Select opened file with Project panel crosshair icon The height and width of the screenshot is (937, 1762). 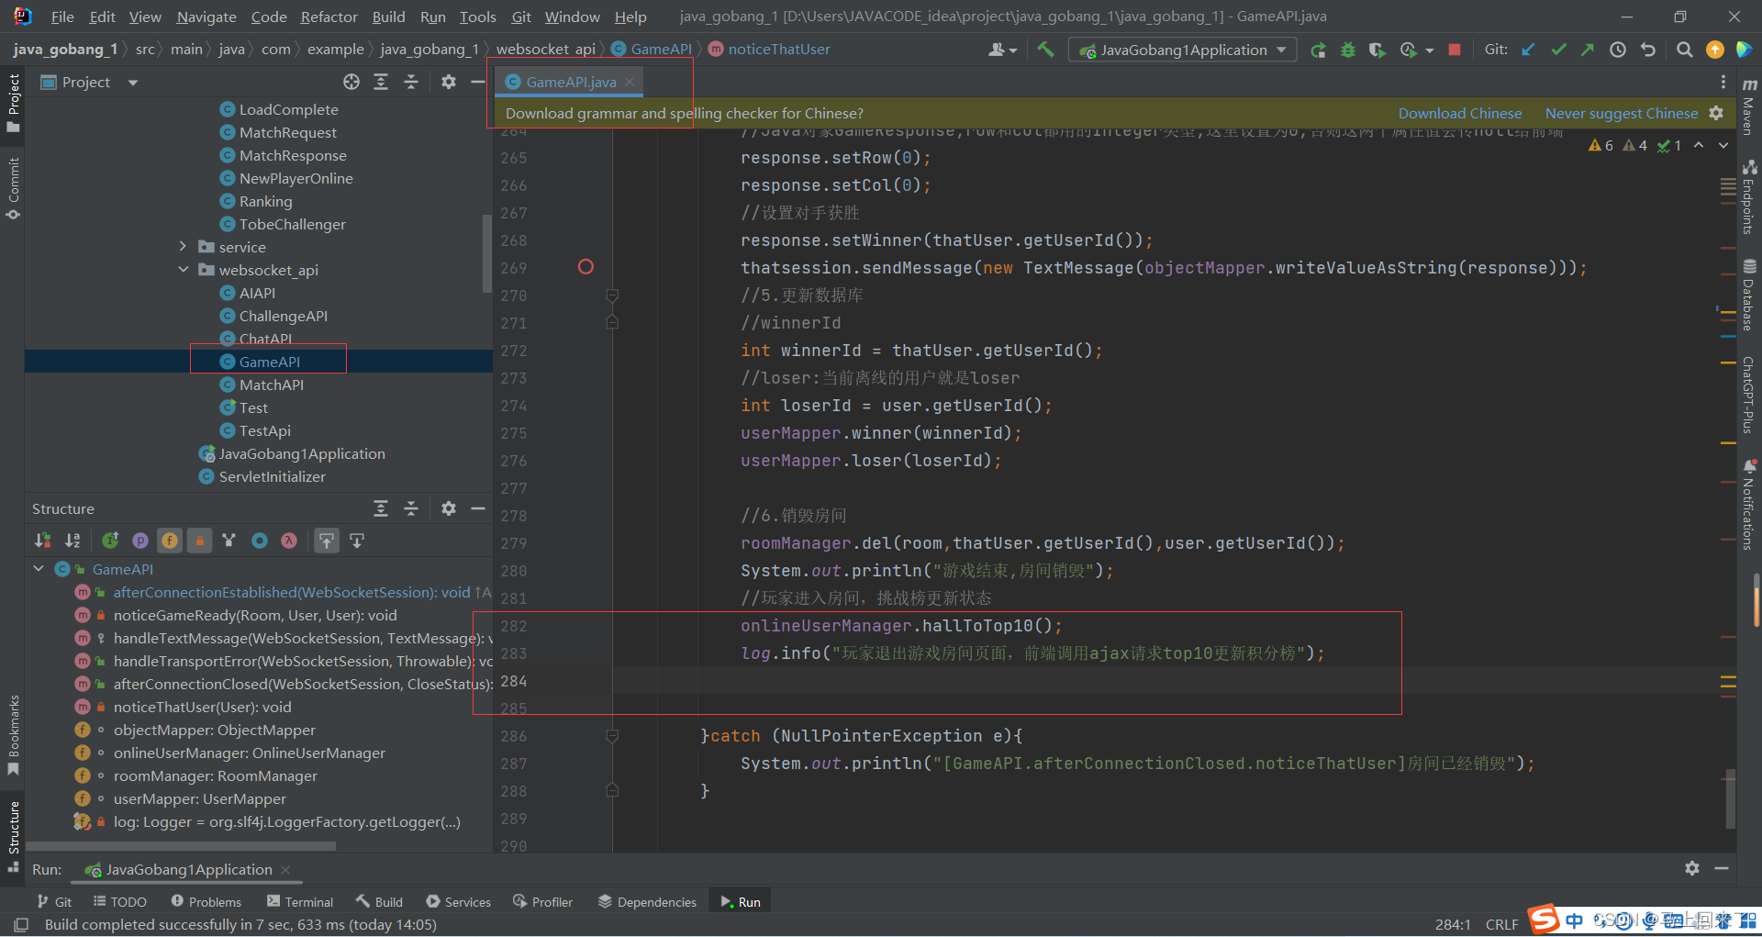(351, 82)
